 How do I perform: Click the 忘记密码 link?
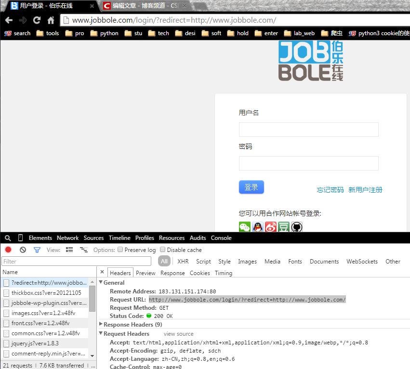click(x=330, y=190)
